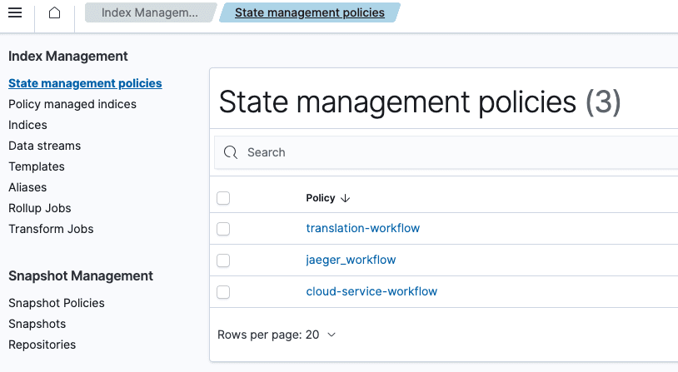The image size is (678, 372).
Task: Sort by Policy column arrow
Action: pyautogui.click(x=346, y=198)
